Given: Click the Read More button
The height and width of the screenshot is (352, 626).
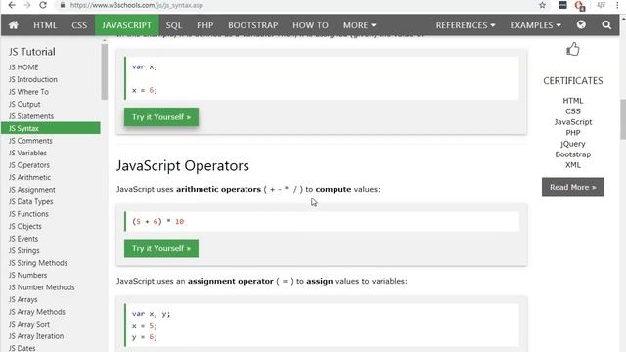Looking at the screenshot, I should [x=572, y=187].
